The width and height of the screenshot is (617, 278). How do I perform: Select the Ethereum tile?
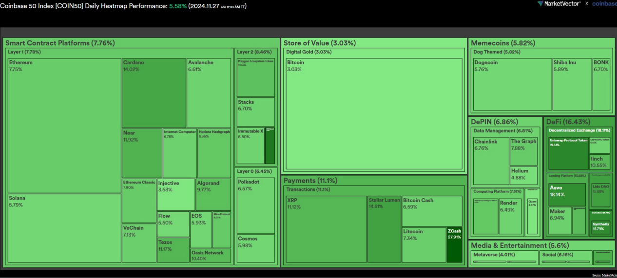click(64, 125)
